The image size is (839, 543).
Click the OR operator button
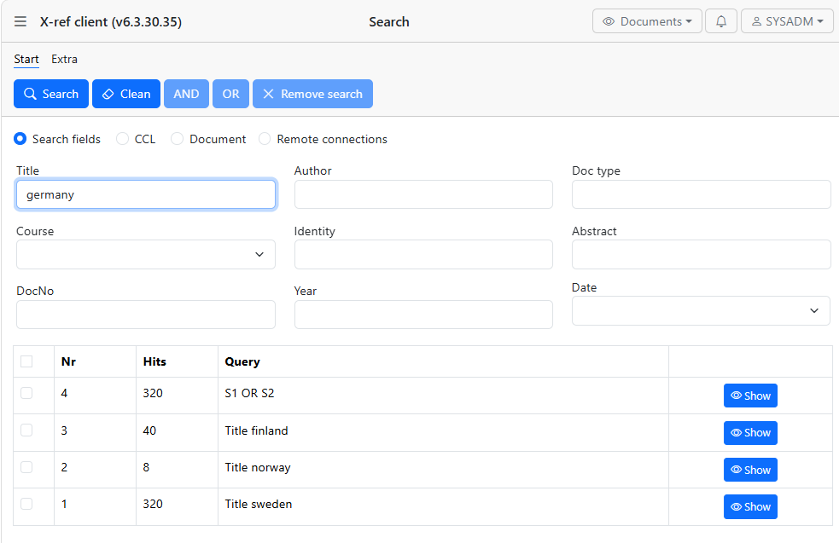click(230, 94)
